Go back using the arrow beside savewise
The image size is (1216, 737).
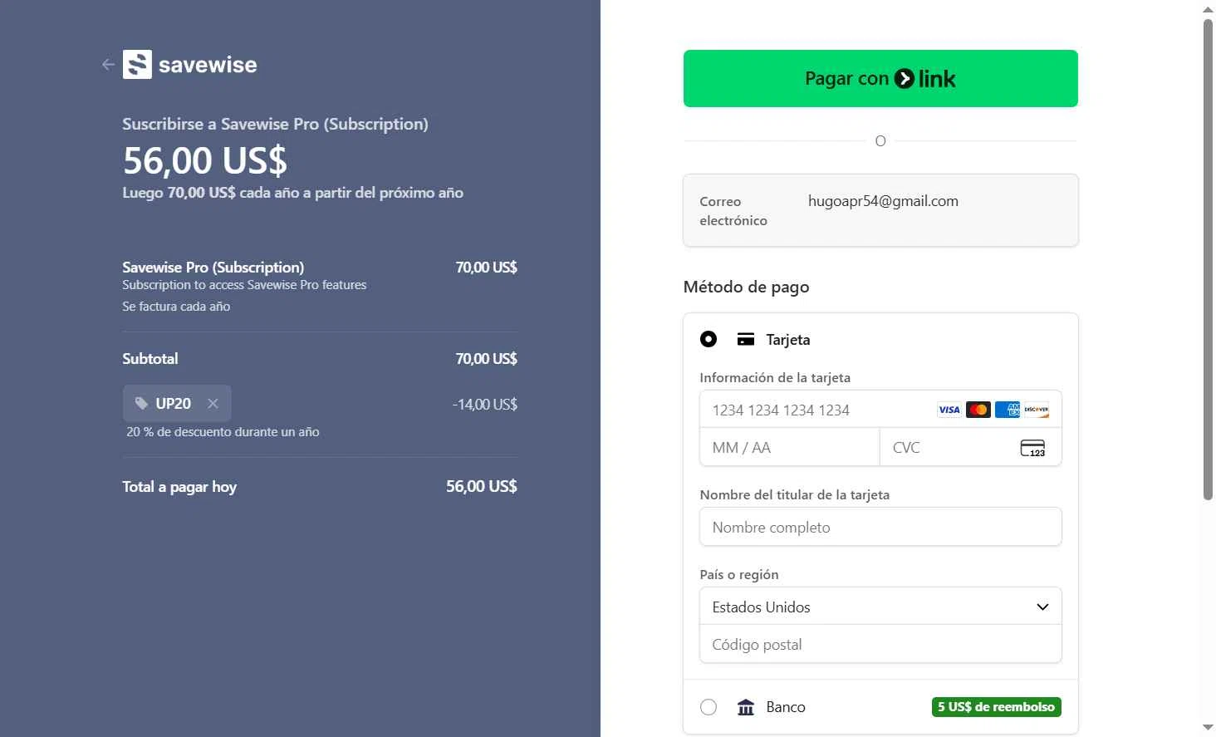click(108, 64)
